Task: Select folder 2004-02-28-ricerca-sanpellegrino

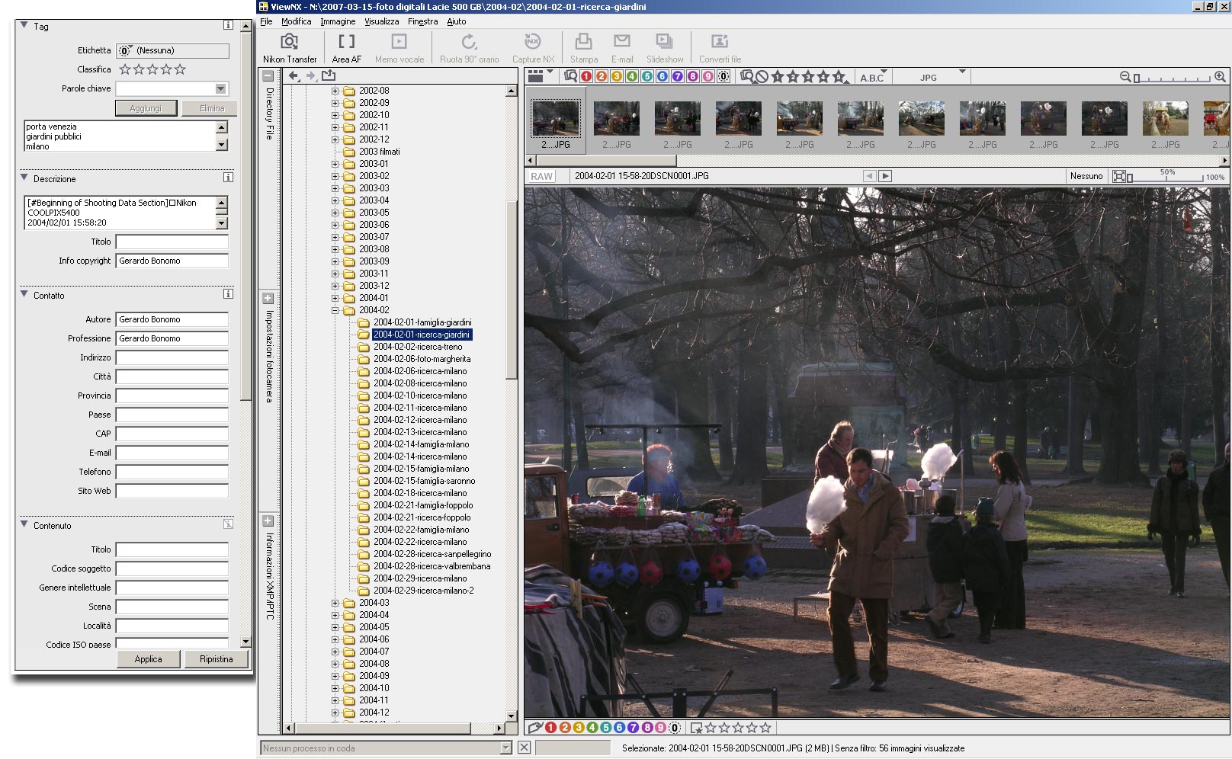Action: (432, 554)
